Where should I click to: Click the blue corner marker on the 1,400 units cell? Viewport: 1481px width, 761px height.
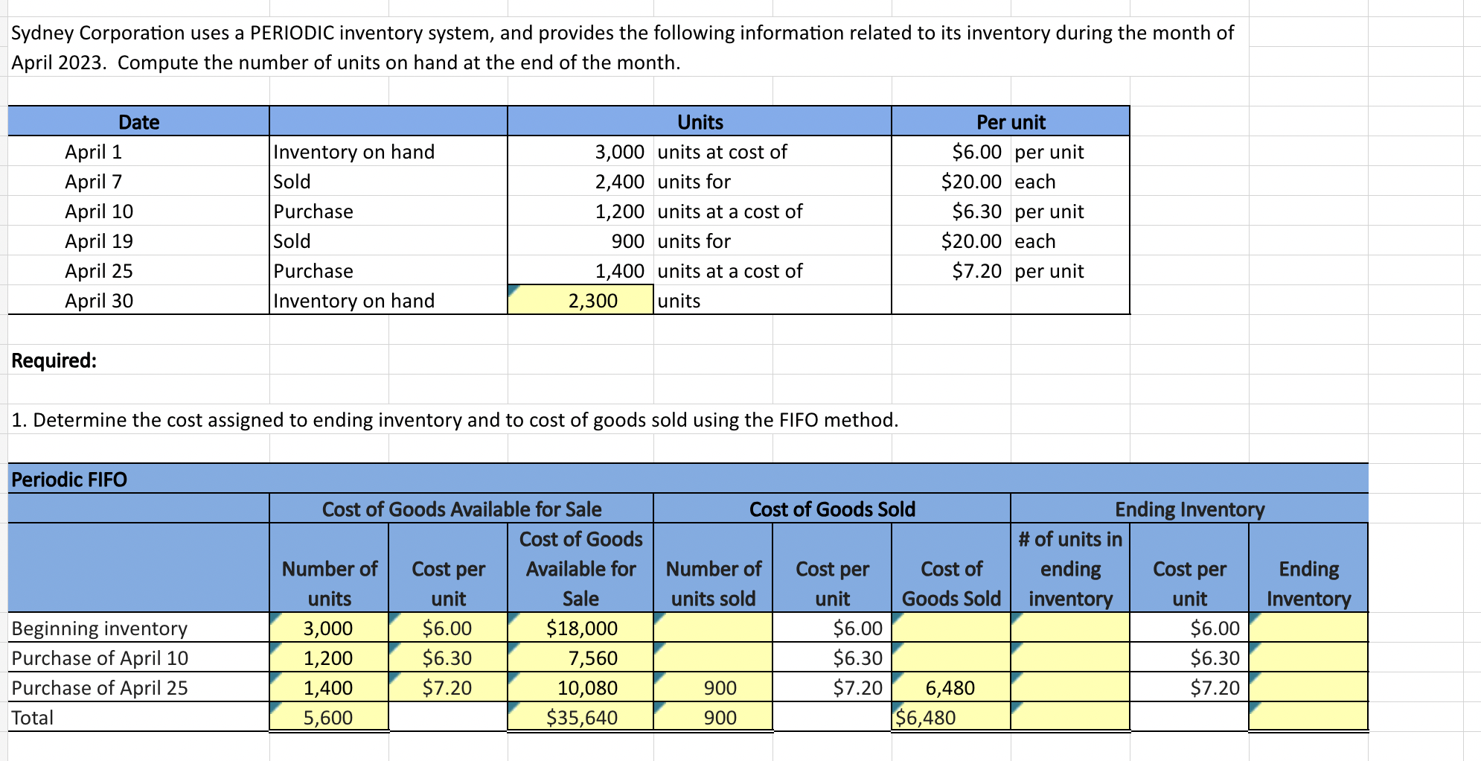coord(275,677)
